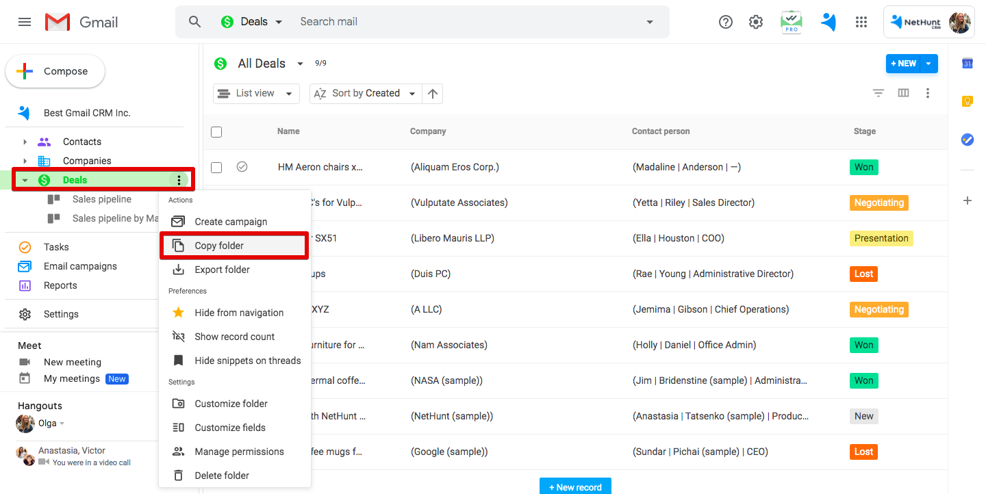Expand the Contacts folder tree arrow

(25, 142)
